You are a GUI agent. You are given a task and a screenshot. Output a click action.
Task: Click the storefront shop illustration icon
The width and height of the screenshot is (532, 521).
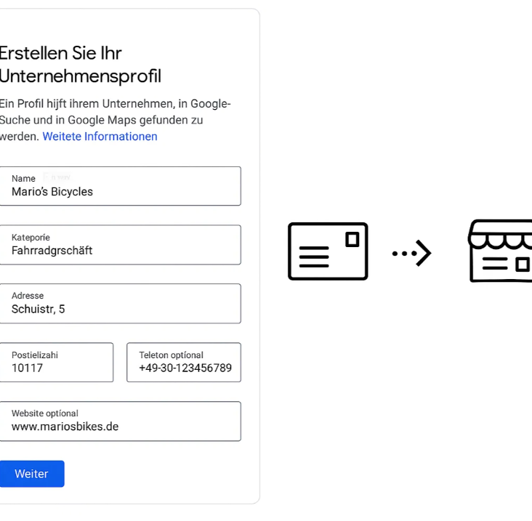(500, 251)
